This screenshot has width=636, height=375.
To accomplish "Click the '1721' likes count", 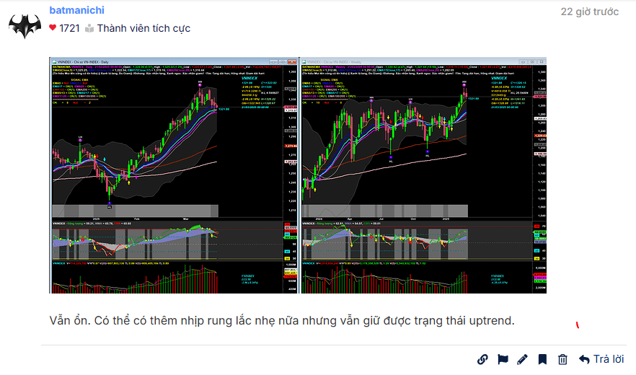I will click(69, 28).
